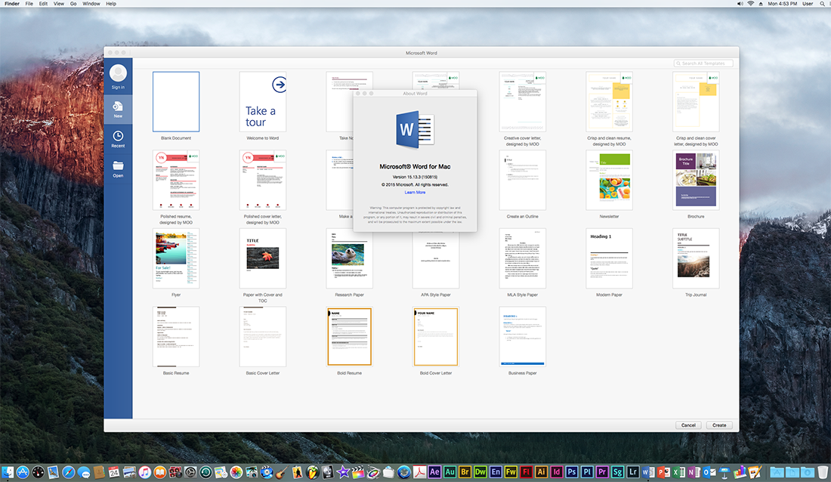Open After Effects from the Dock
Image resolution: width=831 pixels, height=482 pixels.
pos(434,472)
